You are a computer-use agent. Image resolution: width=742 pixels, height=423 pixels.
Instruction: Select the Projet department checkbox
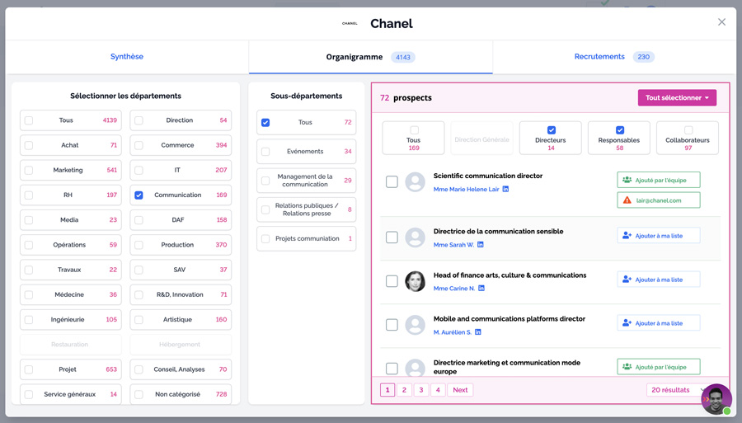(x=29, y=369)
